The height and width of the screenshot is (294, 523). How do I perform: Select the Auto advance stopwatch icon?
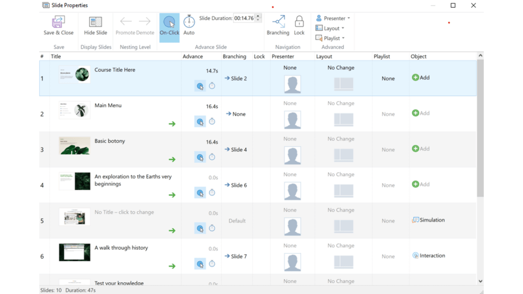pyautogui.click(x=188, y=22)
